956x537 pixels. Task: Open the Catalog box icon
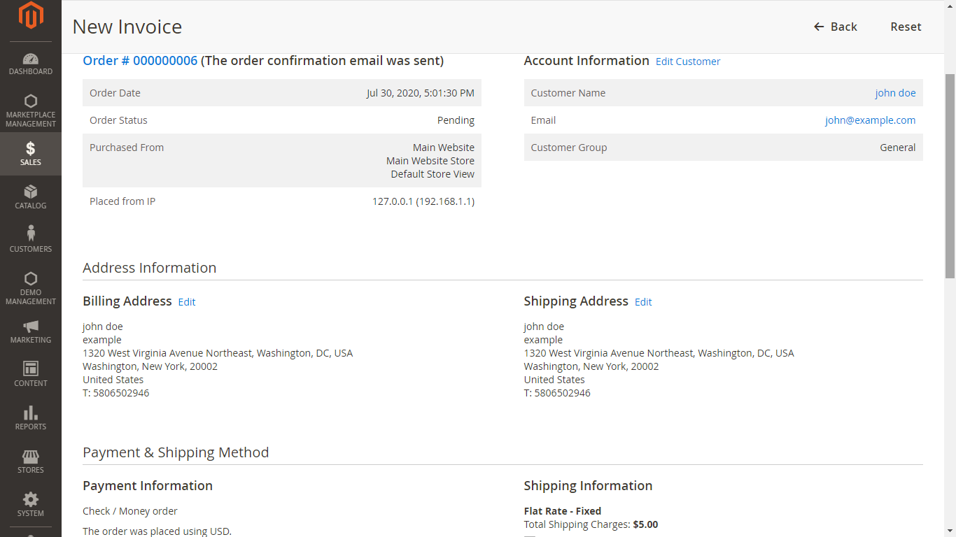[31, 192]
